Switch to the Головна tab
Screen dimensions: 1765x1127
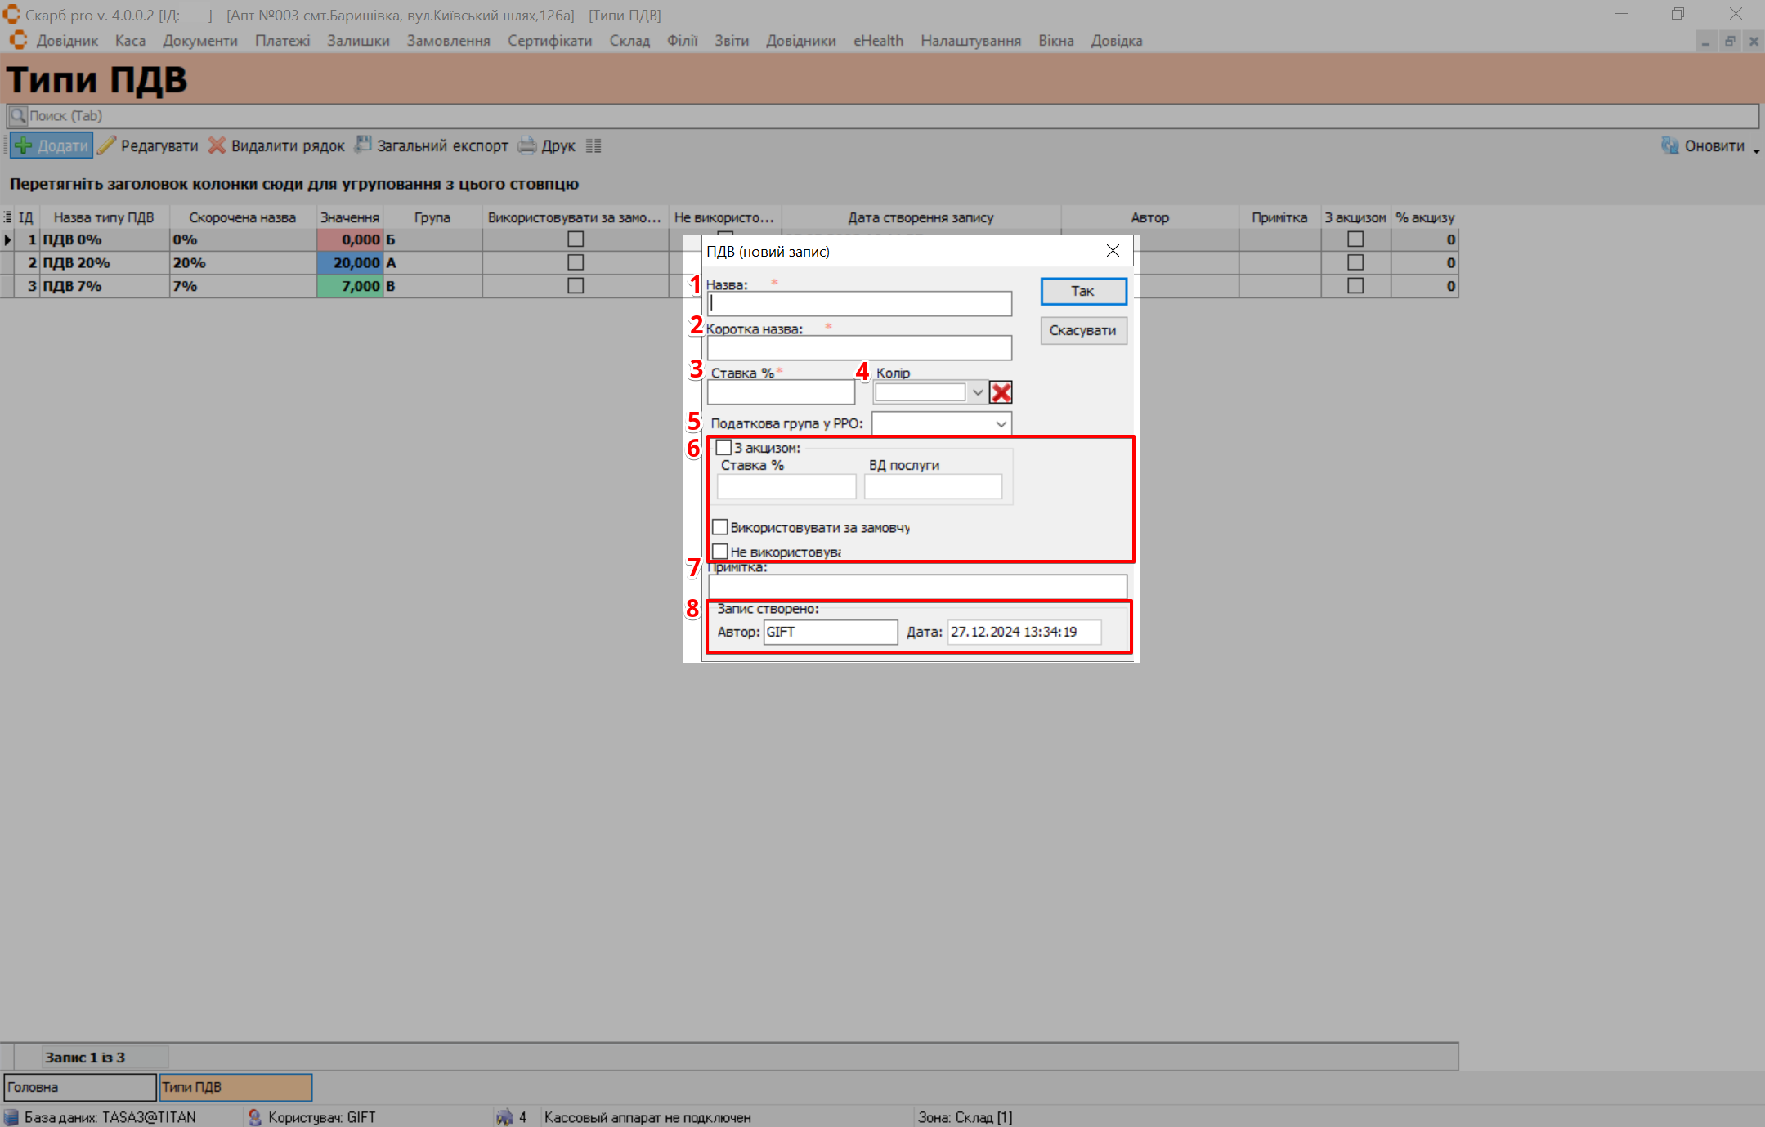(x=79, y=1087)
